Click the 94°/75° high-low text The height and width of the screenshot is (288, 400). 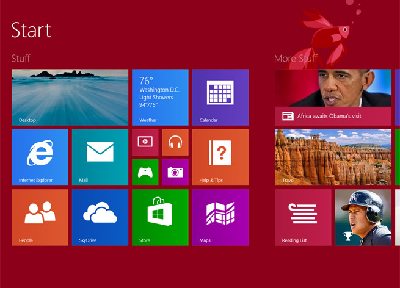(148, 105)
